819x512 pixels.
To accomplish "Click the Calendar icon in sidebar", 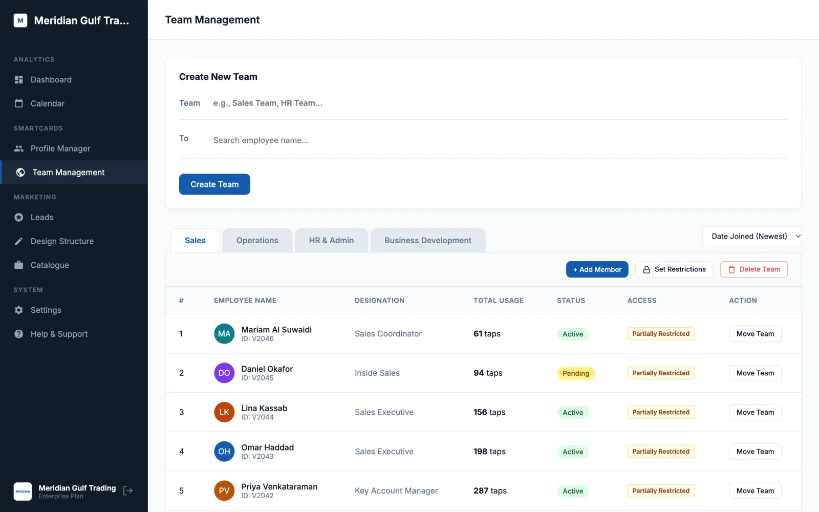I will (x=19, y=103).
